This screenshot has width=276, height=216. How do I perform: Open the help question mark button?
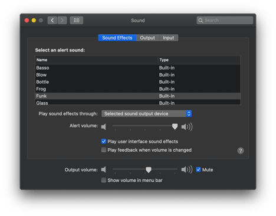tap(241, 150)
